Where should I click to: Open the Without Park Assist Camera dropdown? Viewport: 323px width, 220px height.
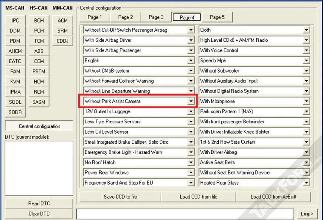pos(191,101)
